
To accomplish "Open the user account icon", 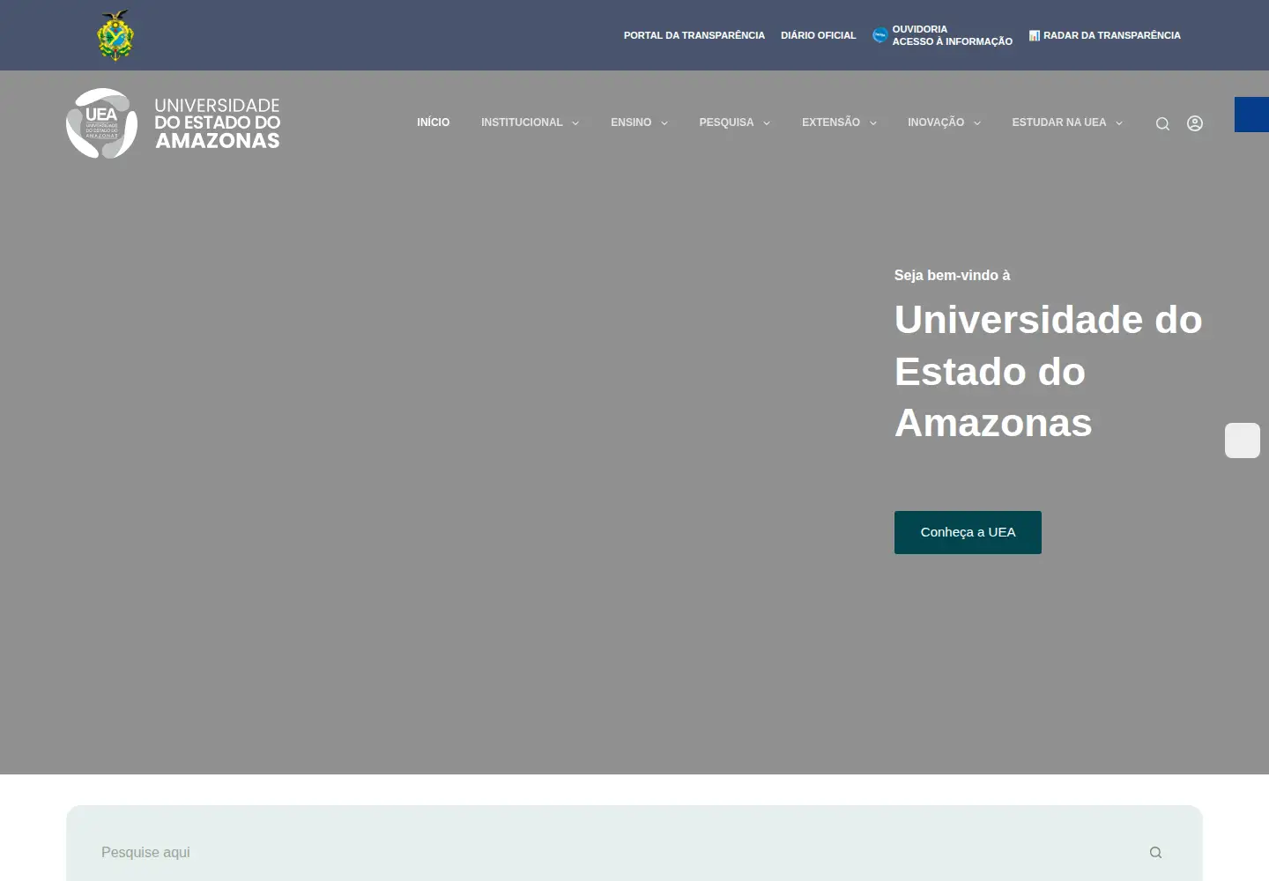I will pos(1195,123).
